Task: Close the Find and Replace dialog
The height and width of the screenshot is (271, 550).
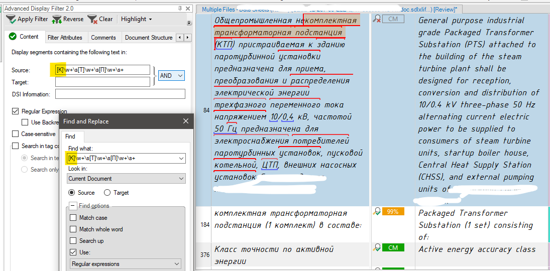Action: coord(185,121)
